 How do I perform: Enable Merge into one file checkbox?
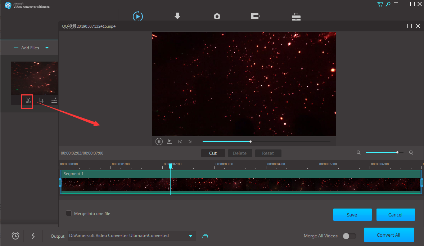(69, 214)
